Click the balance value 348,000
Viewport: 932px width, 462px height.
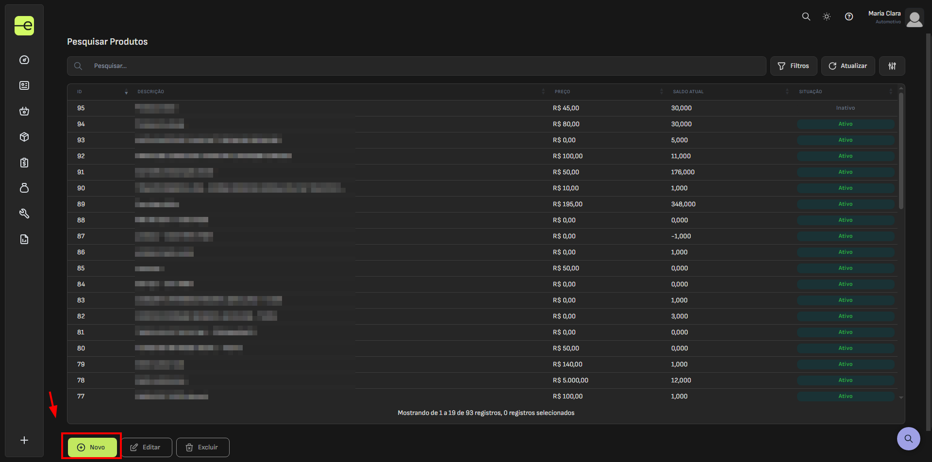683,204
